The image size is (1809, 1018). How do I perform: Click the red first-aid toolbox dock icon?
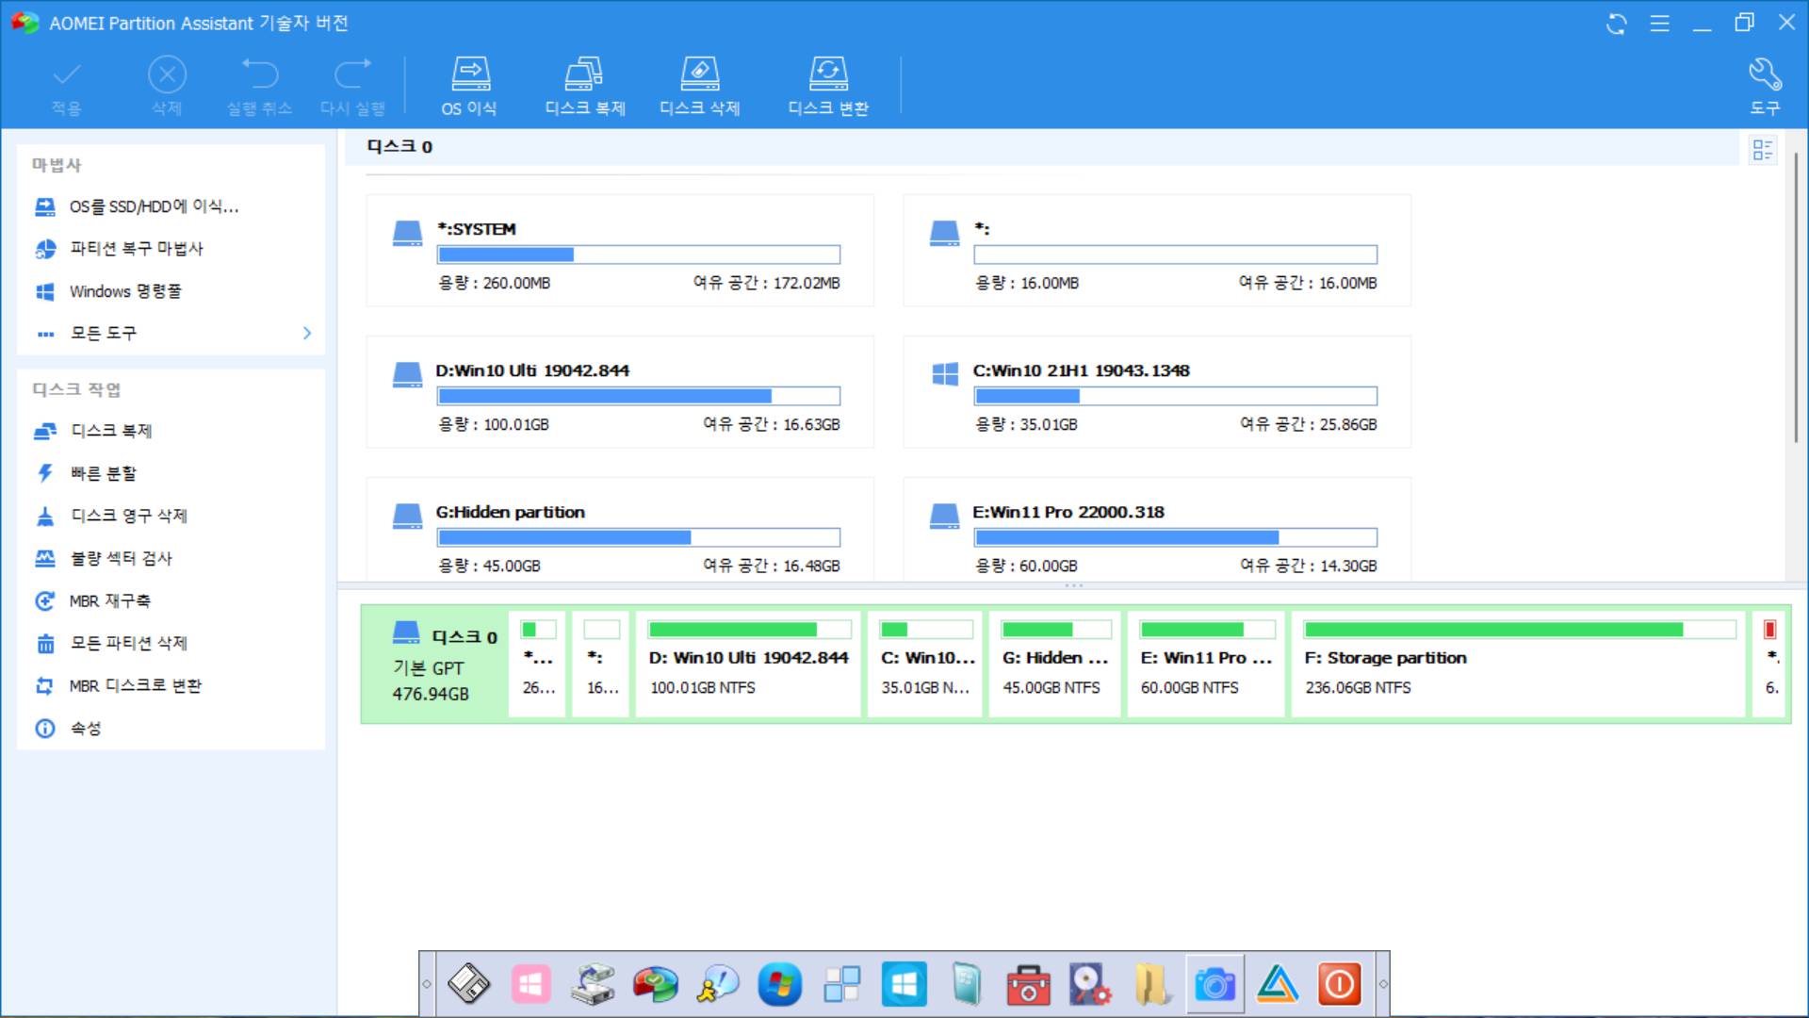click(x=1028, y=984)
